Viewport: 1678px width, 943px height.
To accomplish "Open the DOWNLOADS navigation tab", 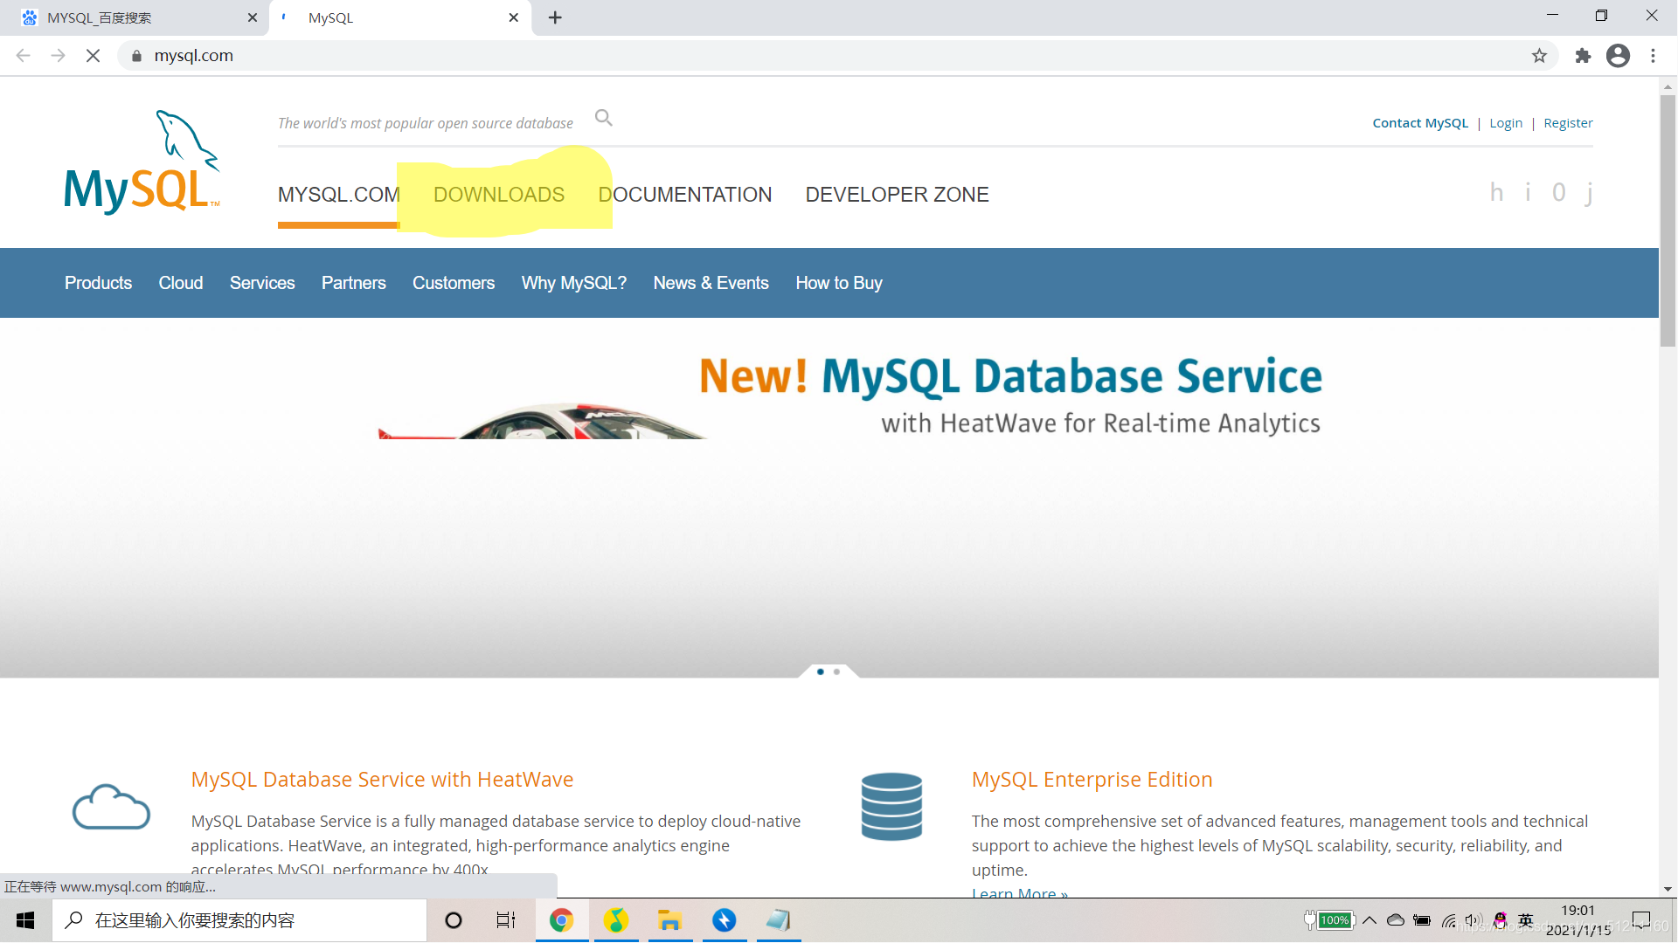I will [x=499, y=195].
